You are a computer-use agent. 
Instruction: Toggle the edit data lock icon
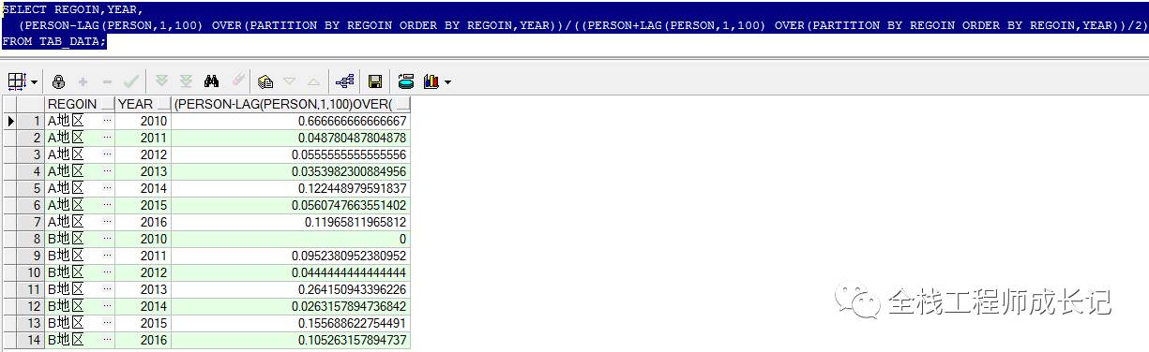[x=59, y=81]
